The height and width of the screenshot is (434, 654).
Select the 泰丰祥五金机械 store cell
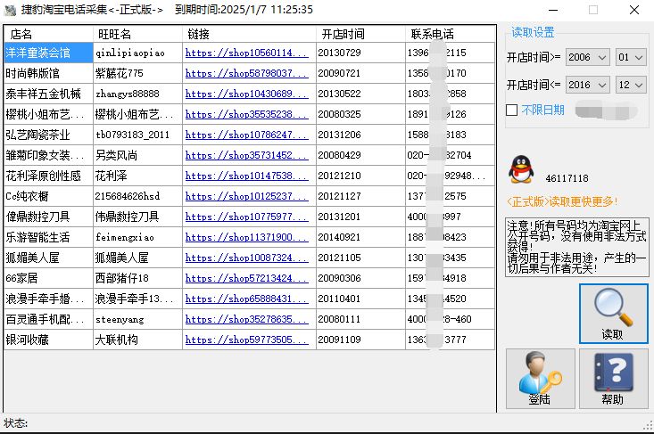click(x=48, y=94)
